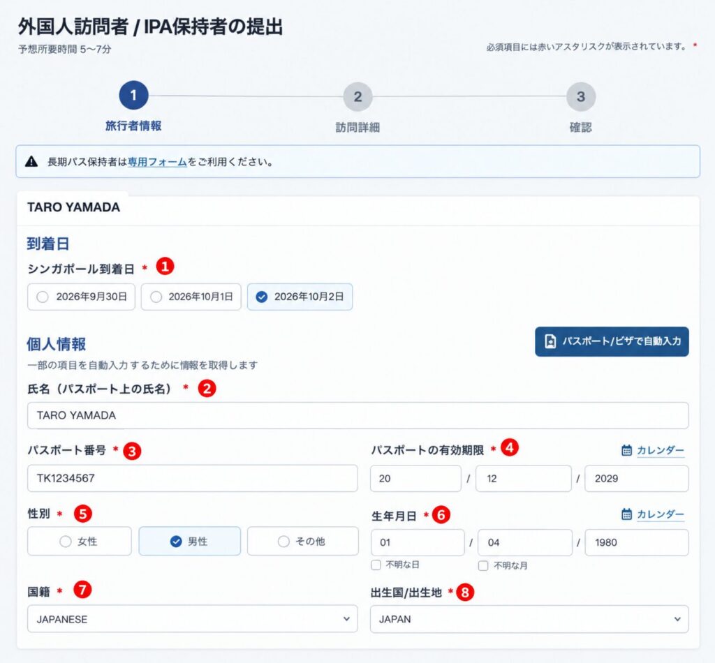Image resolution: width=715 pixels, height=663 pixels.
Task: Open カレンダー link for passport expiry
Action: point(661,450)
